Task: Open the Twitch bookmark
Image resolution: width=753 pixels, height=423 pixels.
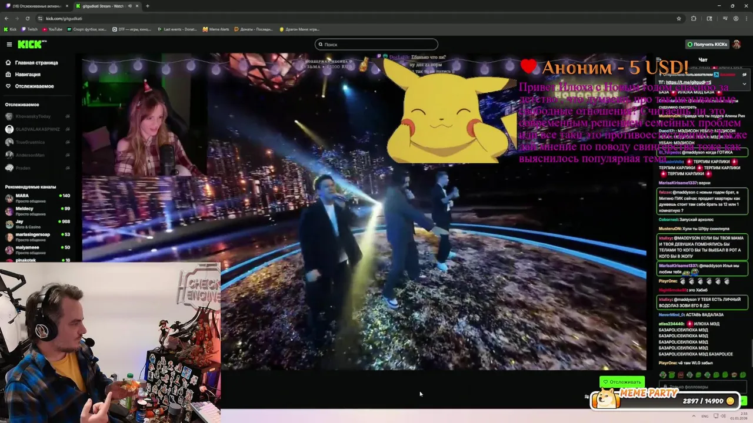Action: coord(29,29)
